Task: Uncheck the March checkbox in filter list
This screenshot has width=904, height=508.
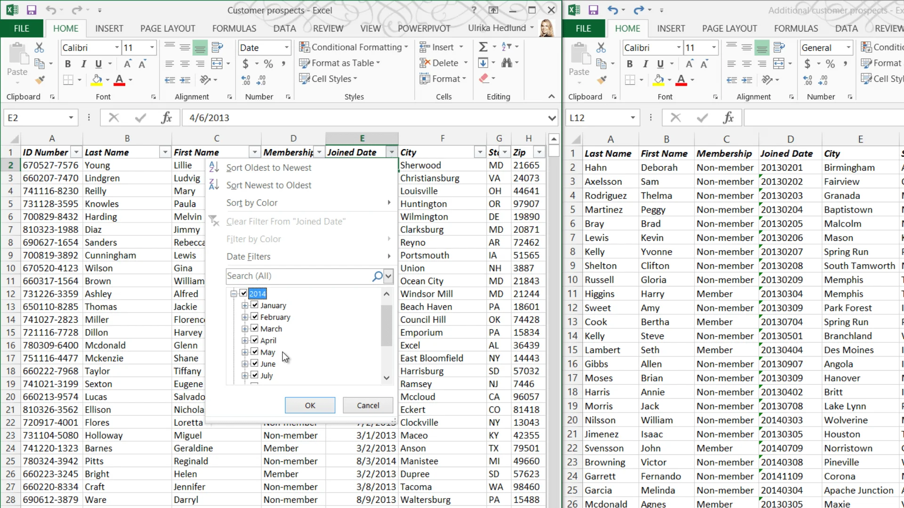Action: (255, 328)
